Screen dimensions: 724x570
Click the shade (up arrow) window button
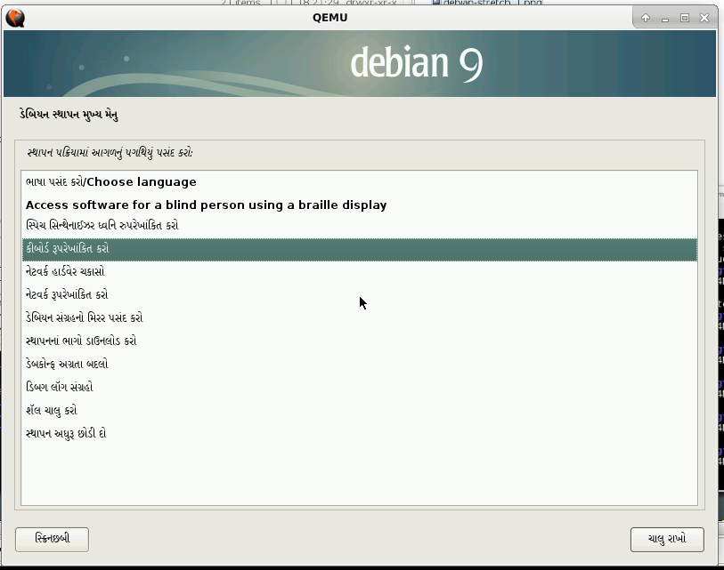[646, 18]
